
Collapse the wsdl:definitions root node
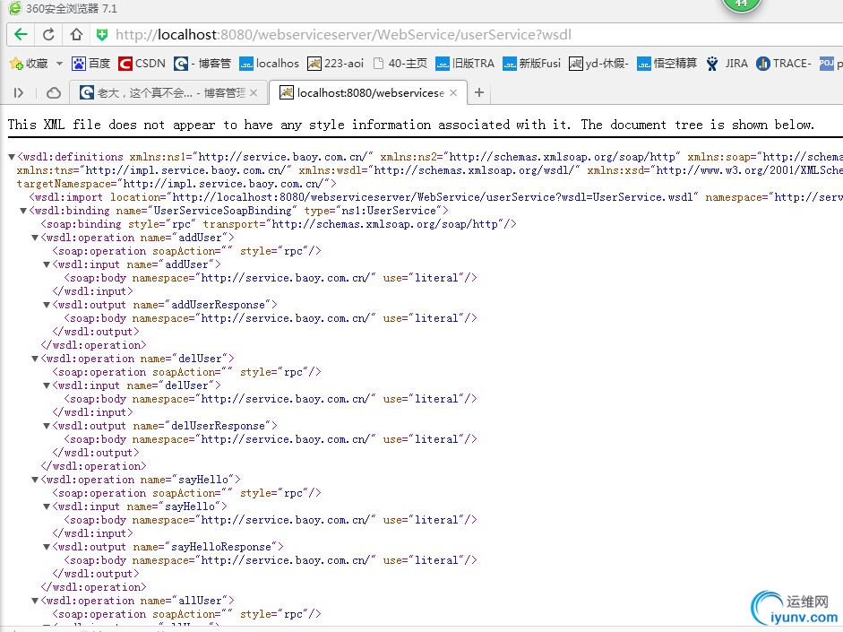[12, 157]
